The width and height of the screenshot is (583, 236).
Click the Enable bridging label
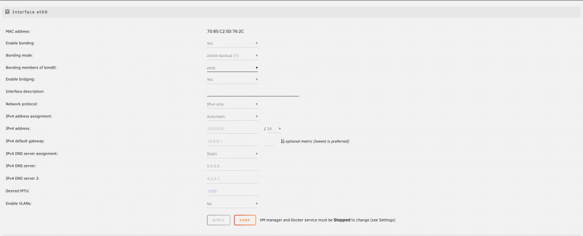20,79
